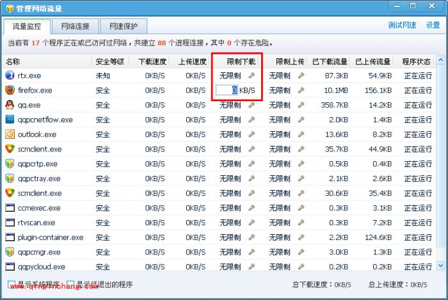Edit upload limit wrench for firefox.exe
Viewport: 448px width, 300px height.
point(301,90)
